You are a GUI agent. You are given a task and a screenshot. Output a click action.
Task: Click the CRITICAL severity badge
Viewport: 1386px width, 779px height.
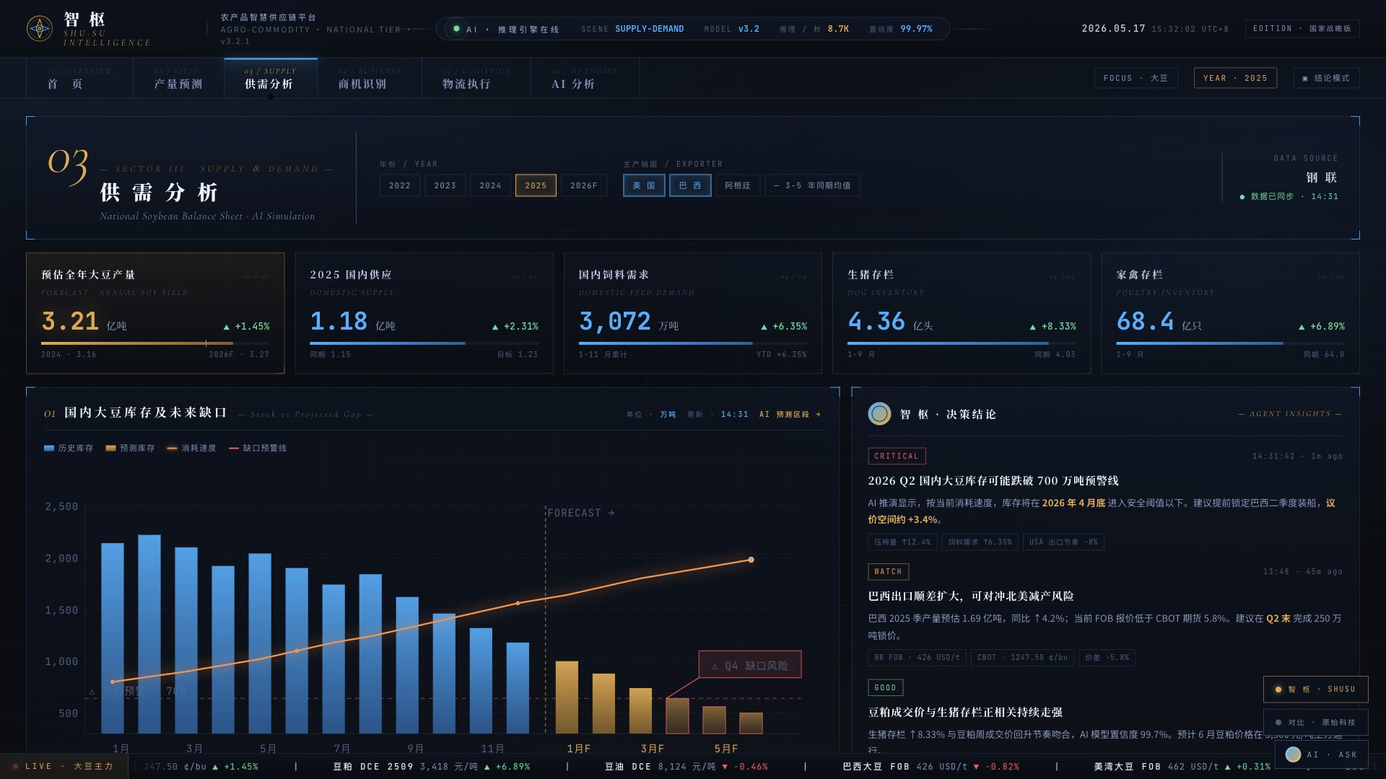[897, 456]
